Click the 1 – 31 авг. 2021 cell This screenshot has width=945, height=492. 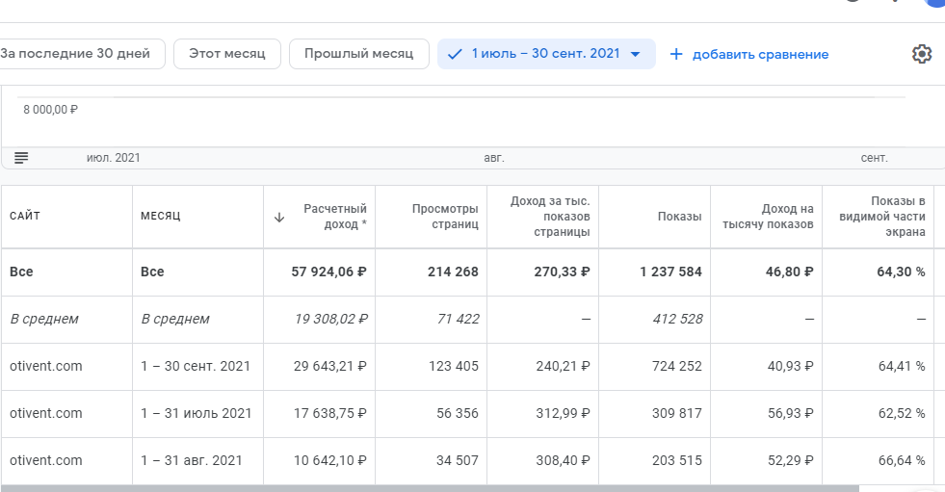(x=191, y=460)
